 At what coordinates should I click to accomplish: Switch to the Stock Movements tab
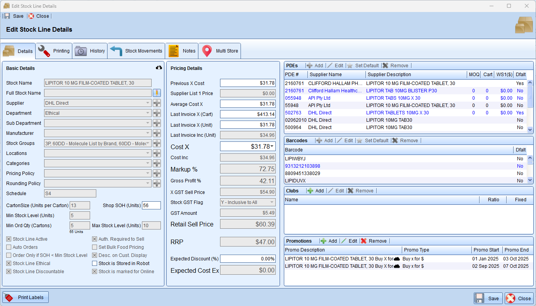pos(137,51)
